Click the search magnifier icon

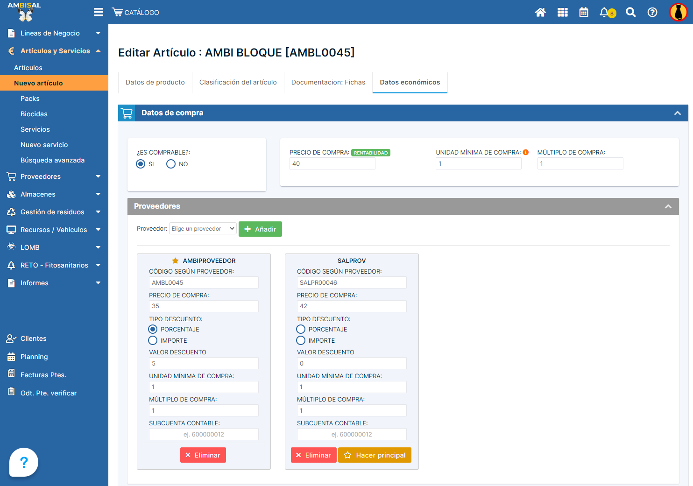coord(631,13)
